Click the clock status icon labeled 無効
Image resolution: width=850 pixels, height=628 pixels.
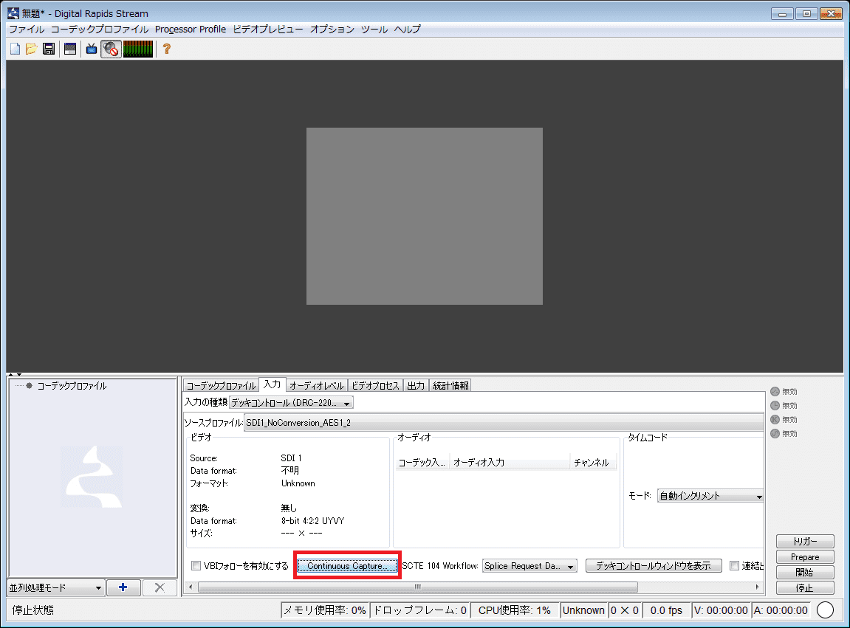[775, 405]
